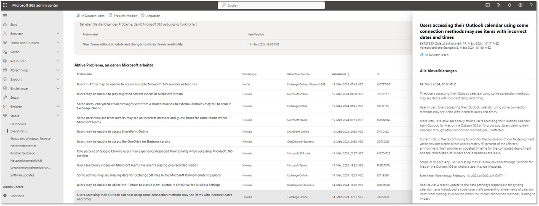Click the Anpassen gear icon
Viewport: 539px width, 206px height.
(143, 16)
